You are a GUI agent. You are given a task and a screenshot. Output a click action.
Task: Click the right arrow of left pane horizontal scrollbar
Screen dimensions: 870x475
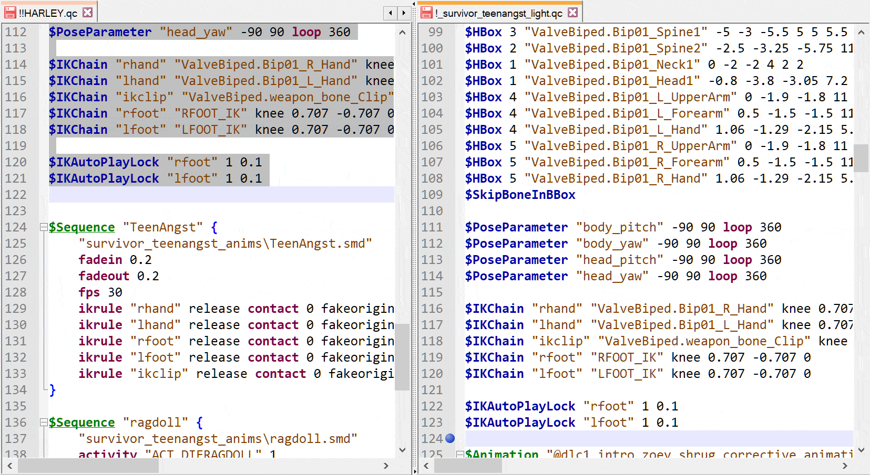(386, 466)
